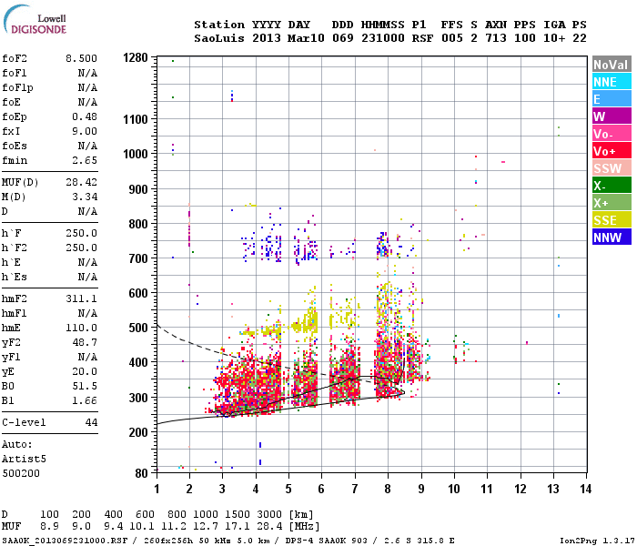Select the E blue legend swatch
The width and height of the screenshot is (637, 546).
pyautogui.click(x=612, y=99)
